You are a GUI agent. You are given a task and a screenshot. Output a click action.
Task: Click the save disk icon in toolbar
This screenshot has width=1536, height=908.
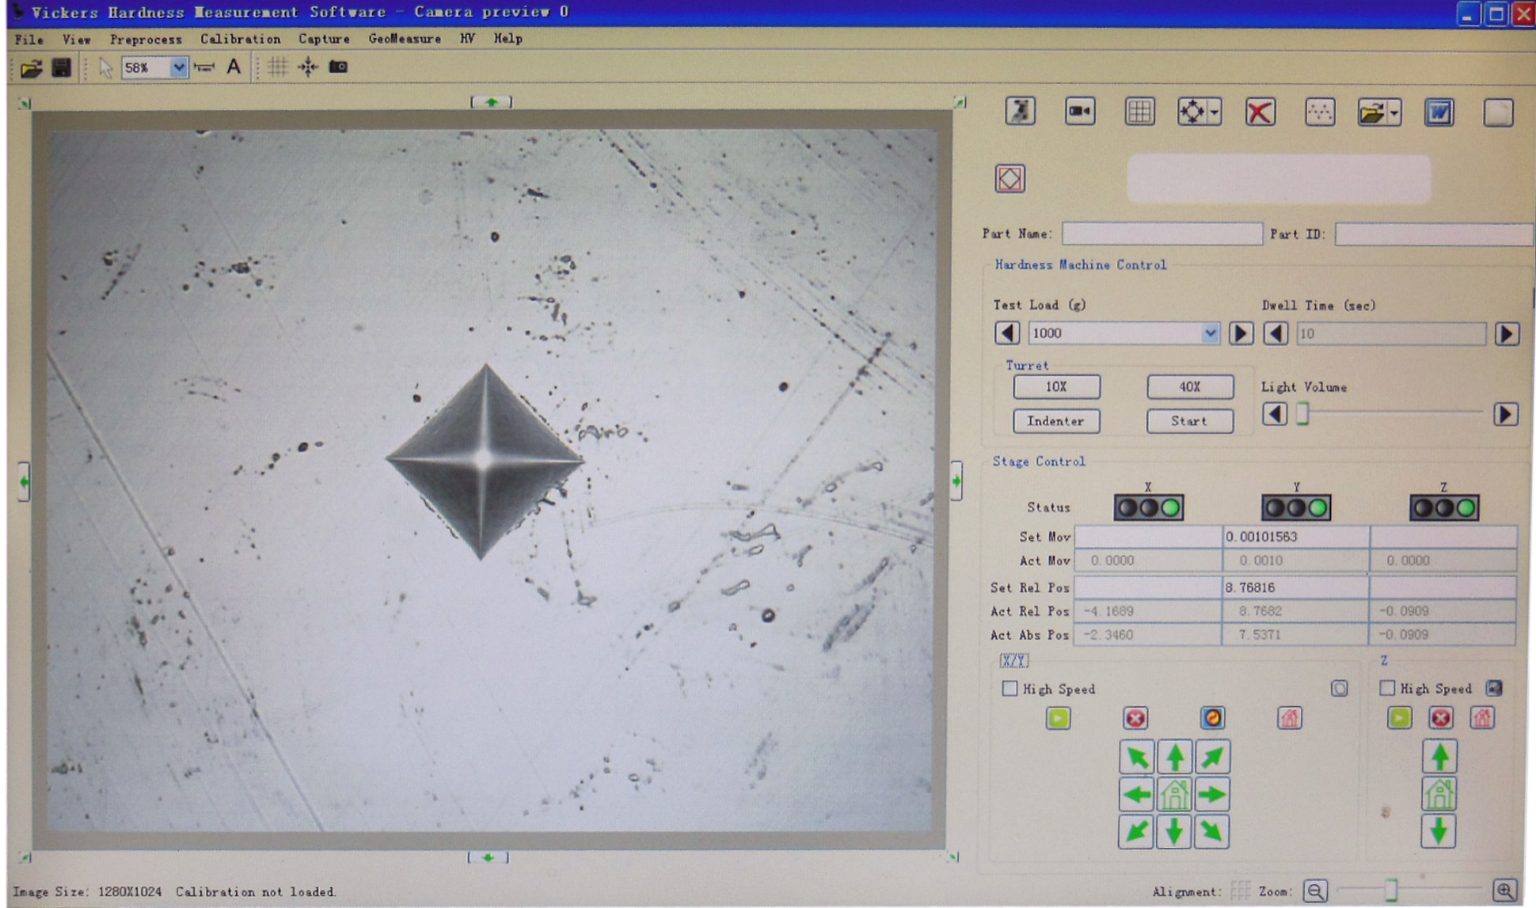click(x=62, y=68)
